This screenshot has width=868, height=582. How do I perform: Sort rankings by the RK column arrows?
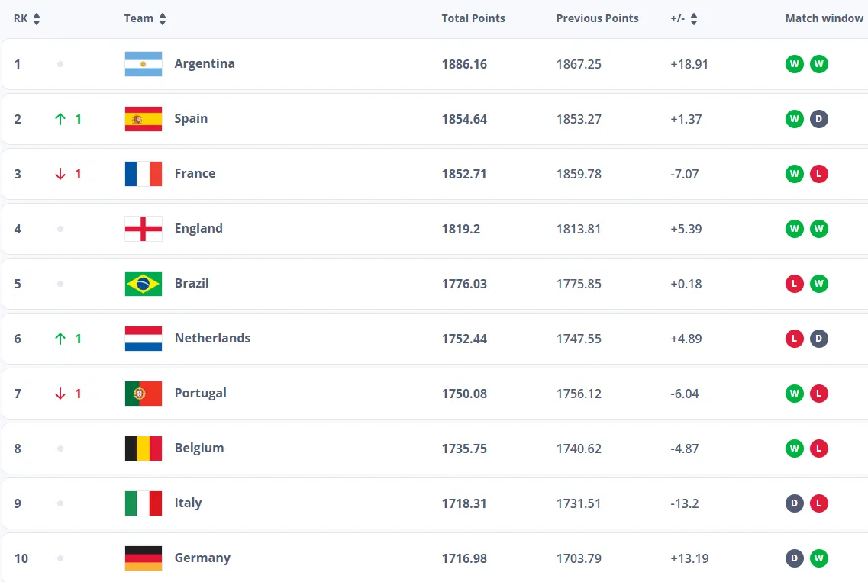pyautogui.click(x=37, y=18)
